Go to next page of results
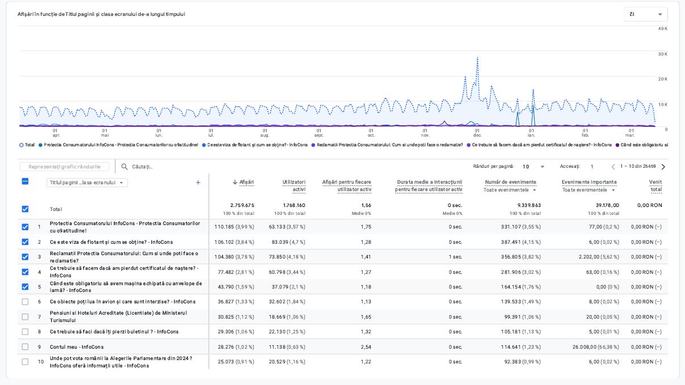This screenshot has height=385, width=685. tap(663, 167)
